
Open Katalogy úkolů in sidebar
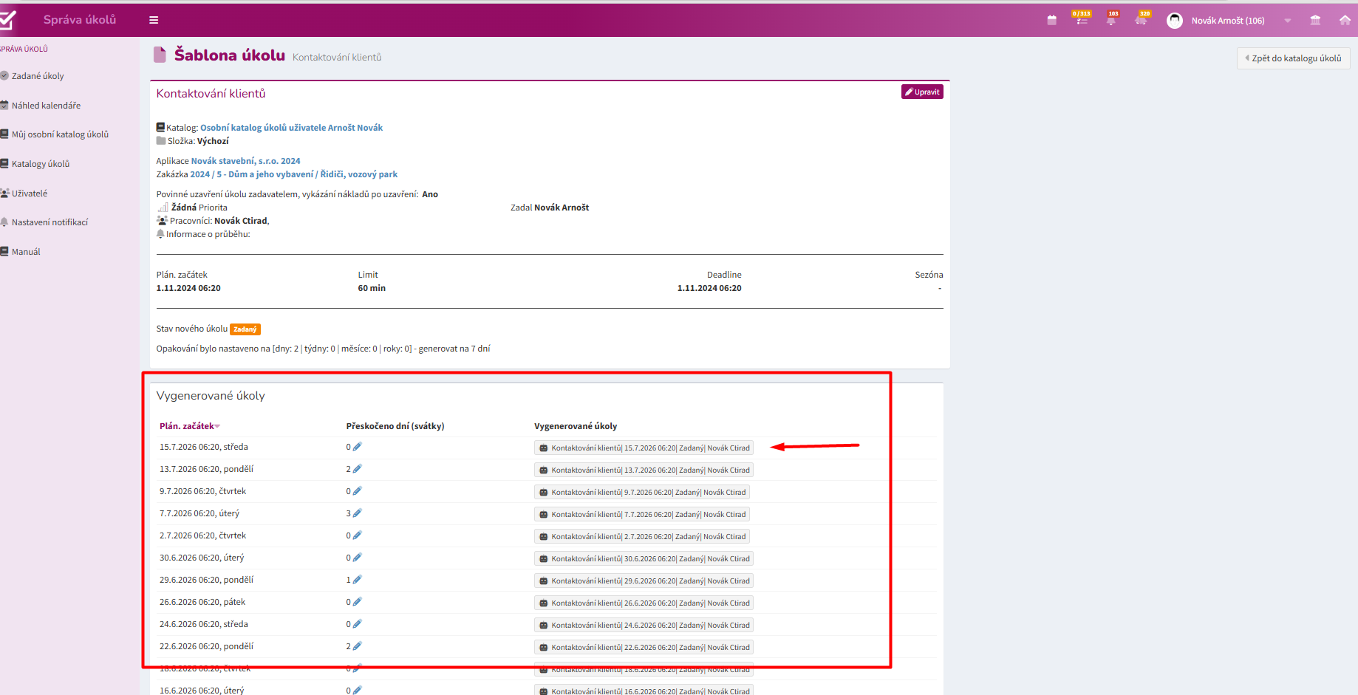tap(40, 164)
